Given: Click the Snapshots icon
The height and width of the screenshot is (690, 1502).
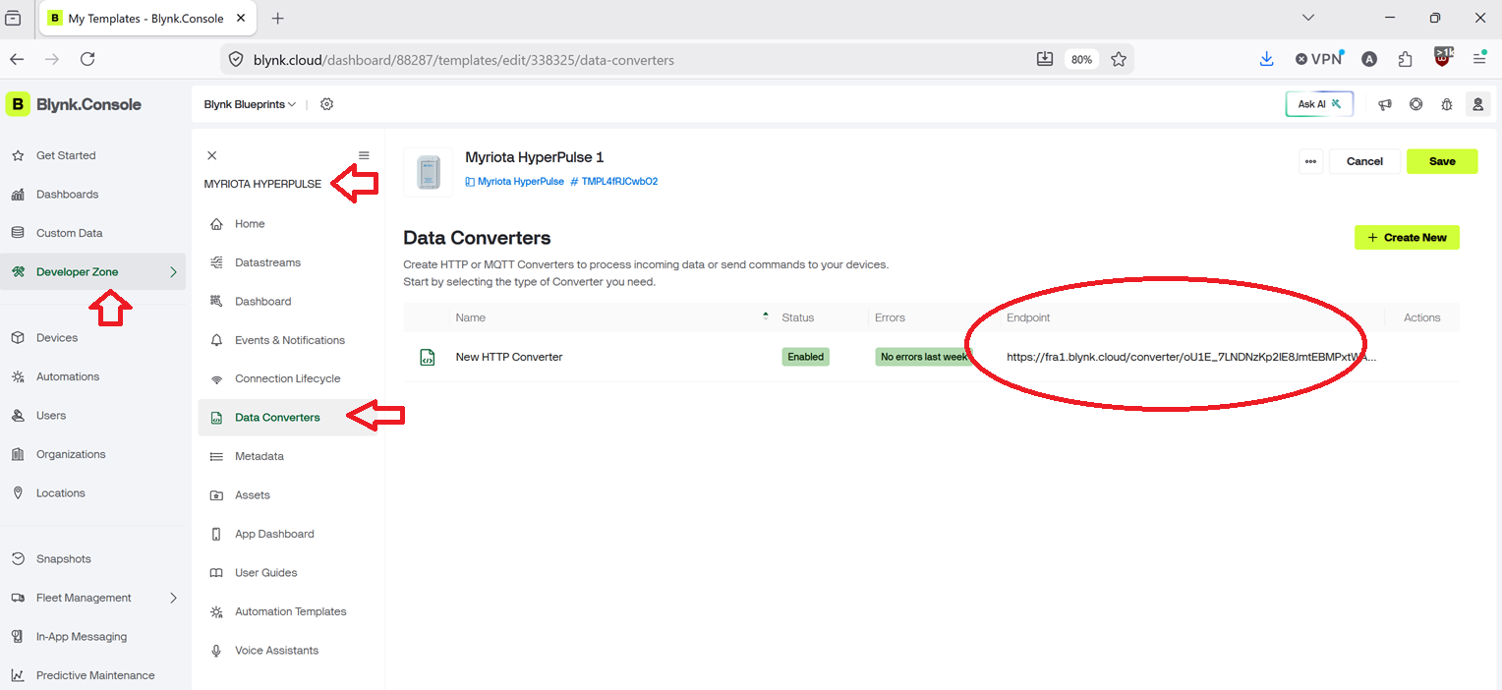Looking at the screenshot, I should click(18, 558).
